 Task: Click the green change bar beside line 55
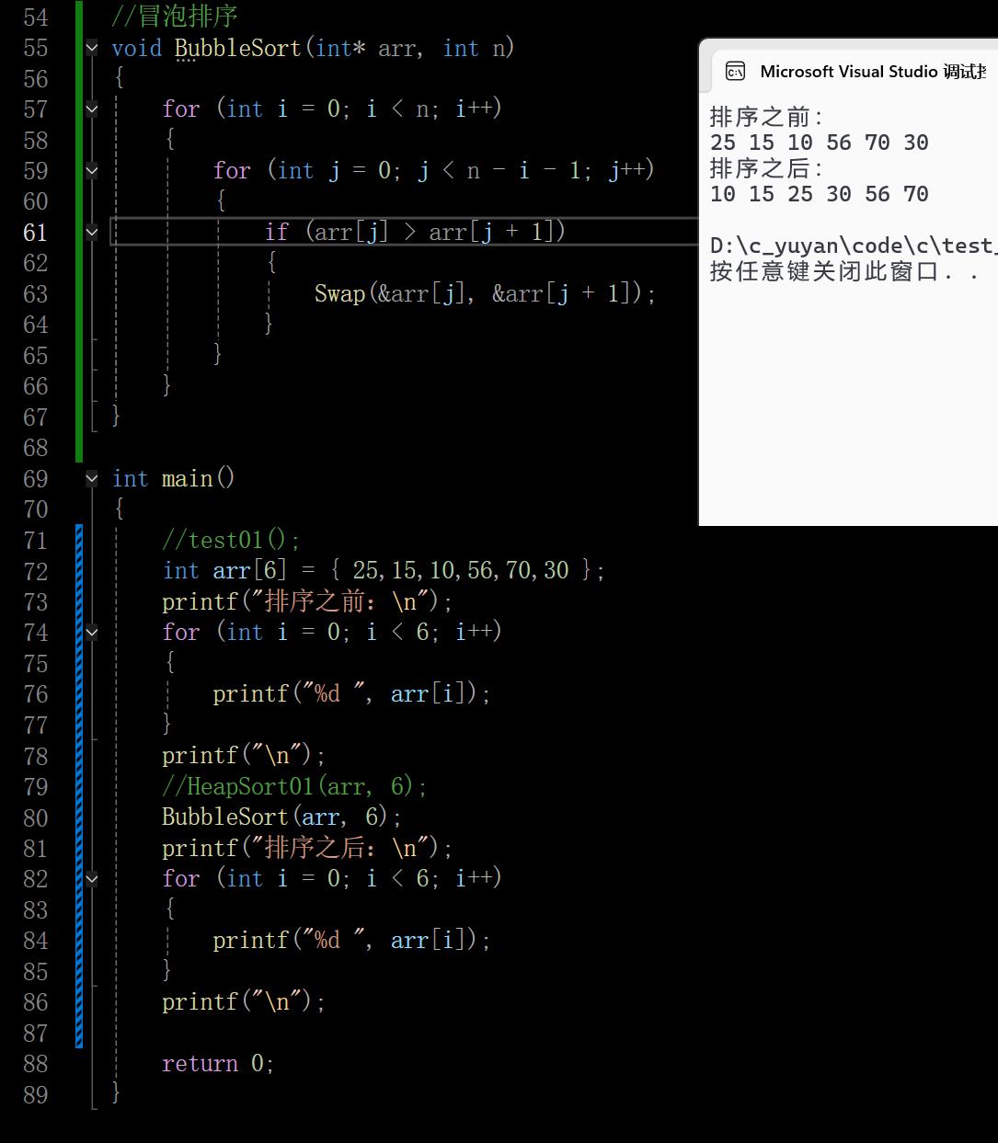(x=79, y=48)
